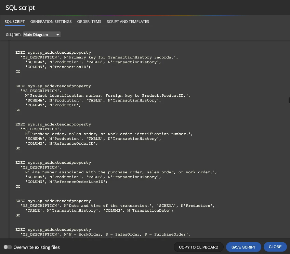Open the ORDER ITEMS tab

(89, 22)
